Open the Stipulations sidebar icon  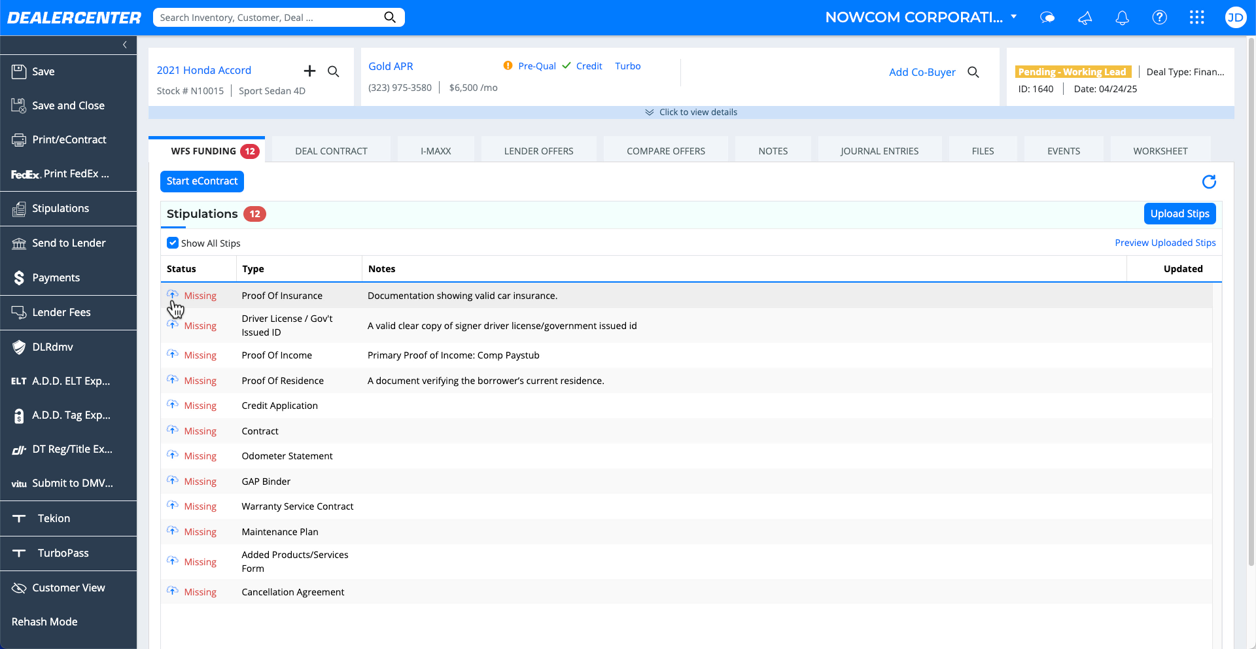tap(19, 209)
